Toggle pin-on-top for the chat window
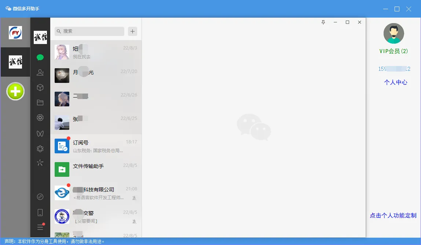421x245 pixels. point(323,22)
